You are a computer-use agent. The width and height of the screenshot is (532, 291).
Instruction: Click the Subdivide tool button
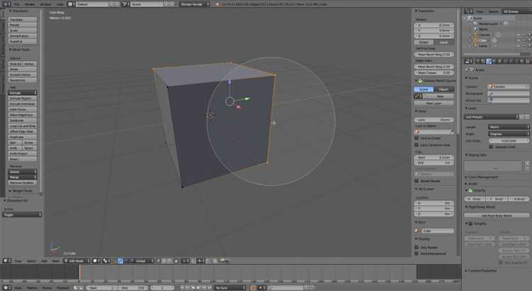(x=23, y=121)
